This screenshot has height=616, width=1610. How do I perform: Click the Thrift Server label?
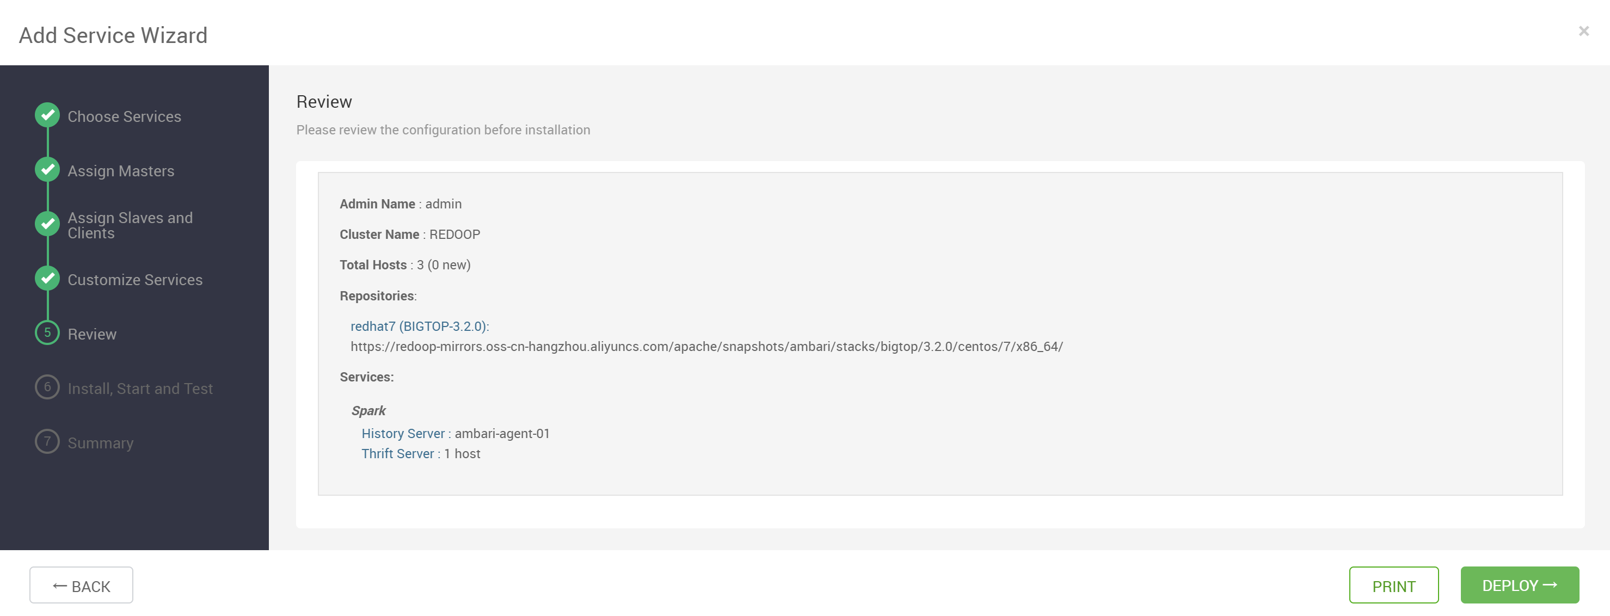point(397,454)
